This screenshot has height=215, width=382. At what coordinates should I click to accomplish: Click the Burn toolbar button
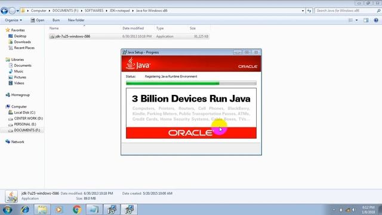click(x=56, y=20)
